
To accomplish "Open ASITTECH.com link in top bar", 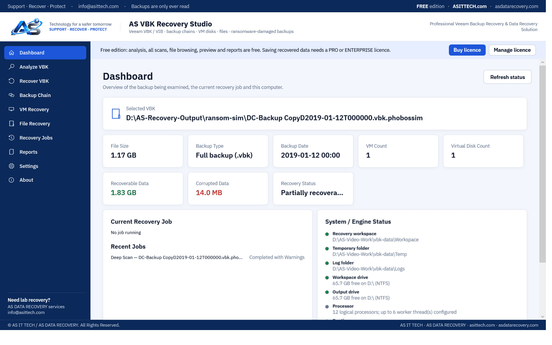I will coord(470,6).
